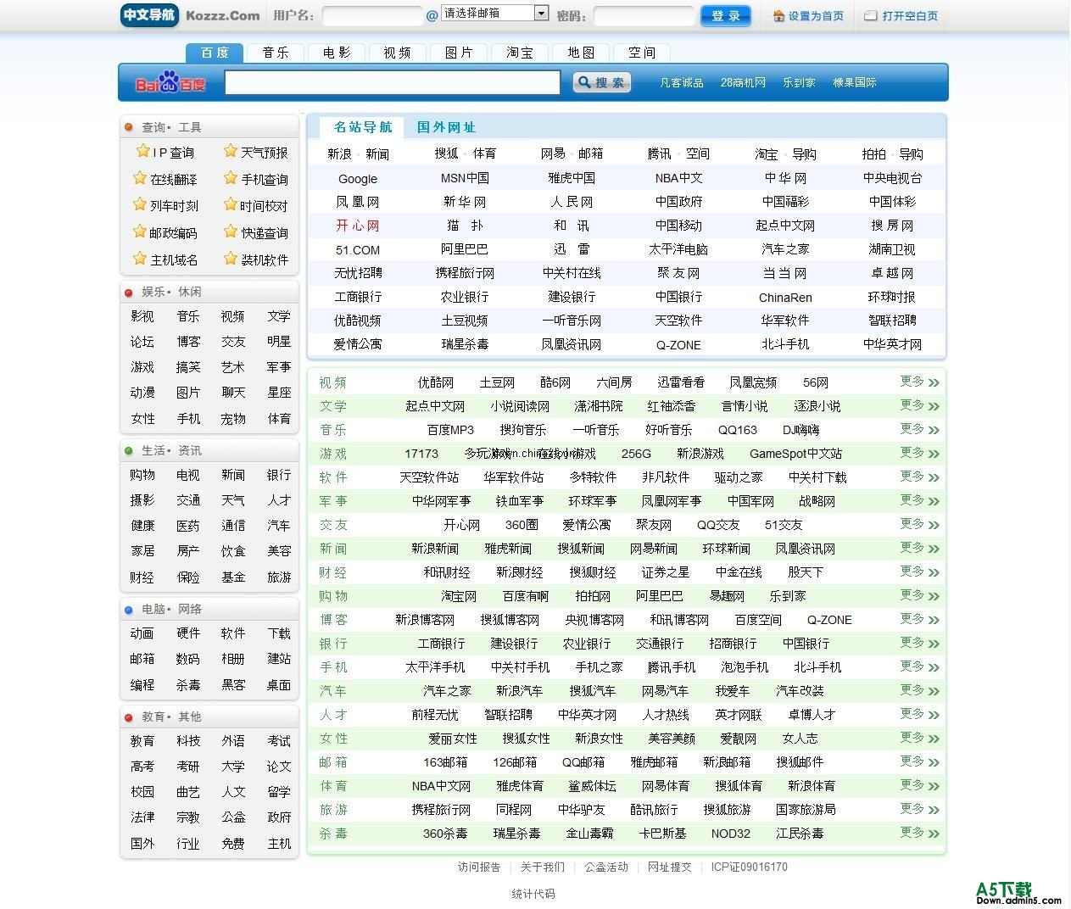Switch to the 地图 tab
This screenshot has height=909, width=1071.
[580, 52]
